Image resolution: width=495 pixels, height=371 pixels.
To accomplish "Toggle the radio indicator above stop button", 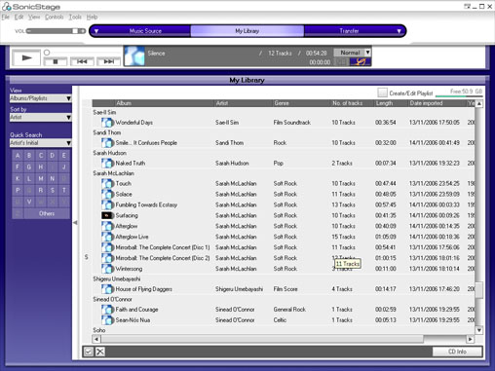I will [x=47, y=53].
